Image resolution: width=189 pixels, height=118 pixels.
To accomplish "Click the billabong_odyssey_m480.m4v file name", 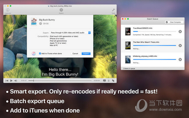I will tap(145, 56).
